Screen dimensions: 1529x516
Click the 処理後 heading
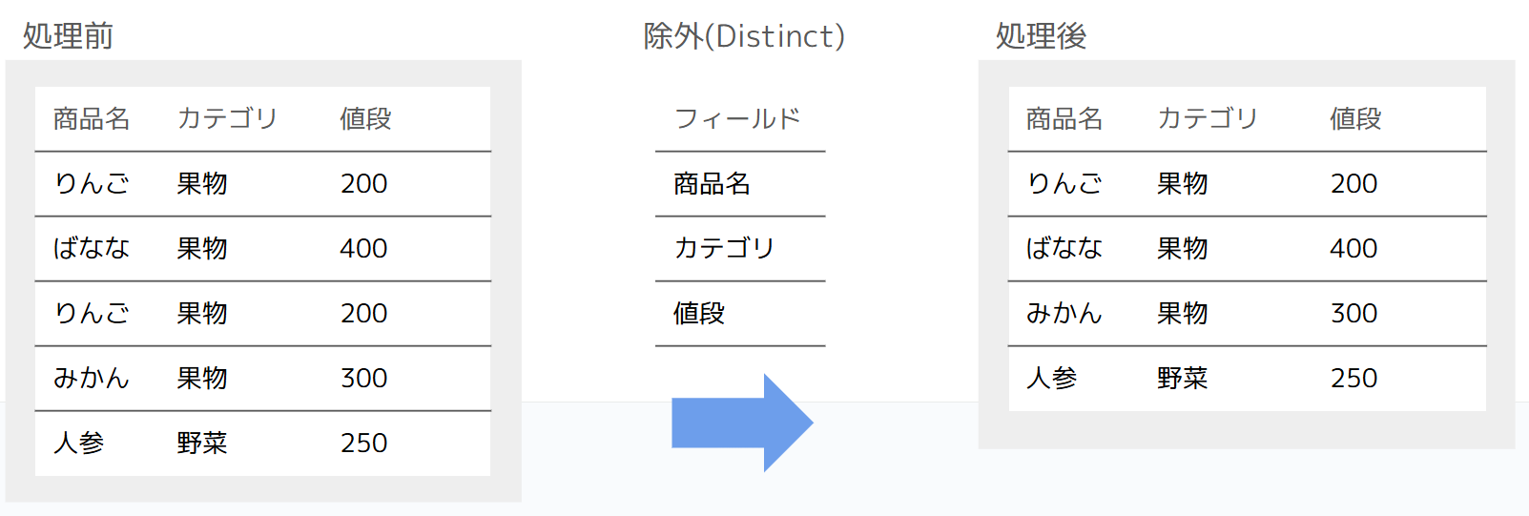click(x=1041, y=36)
